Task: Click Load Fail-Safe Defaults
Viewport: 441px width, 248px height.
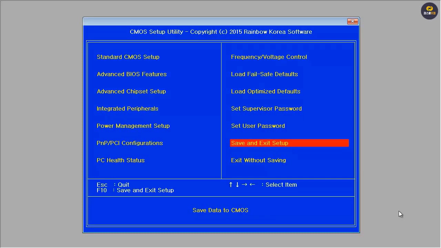Action: [264, 74]
